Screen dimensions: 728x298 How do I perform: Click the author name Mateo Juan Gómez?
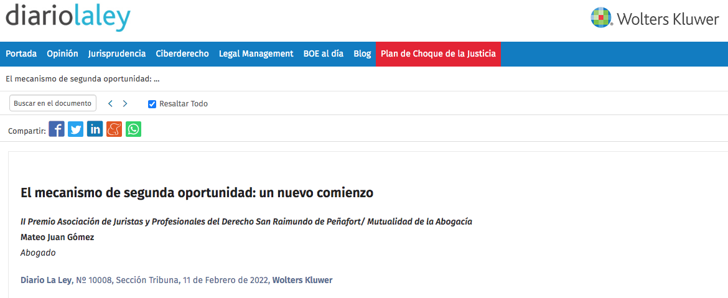tap(58, 237)
